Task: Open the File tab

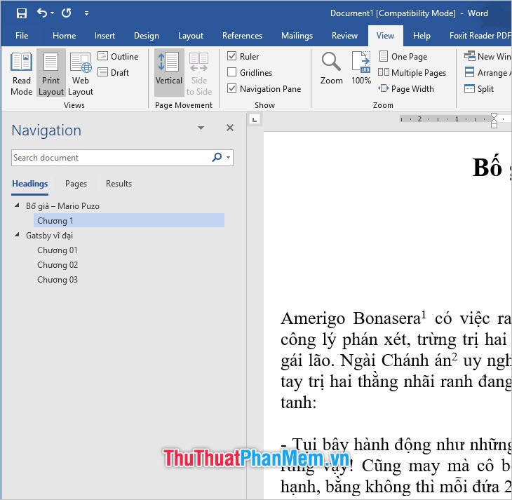Action: (x=22, y=36)
